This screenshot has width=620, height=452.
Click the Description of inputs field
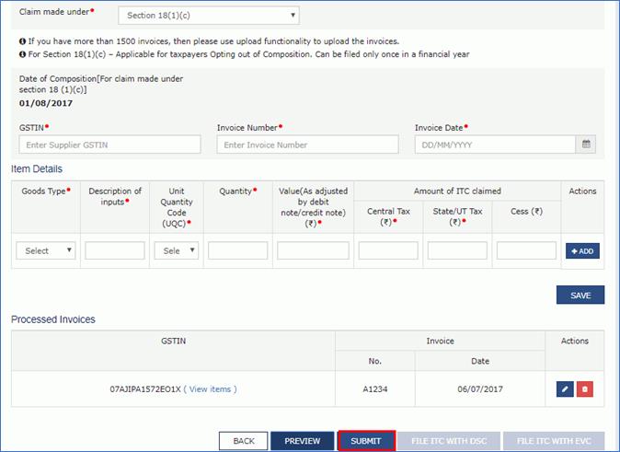point(115,250)
